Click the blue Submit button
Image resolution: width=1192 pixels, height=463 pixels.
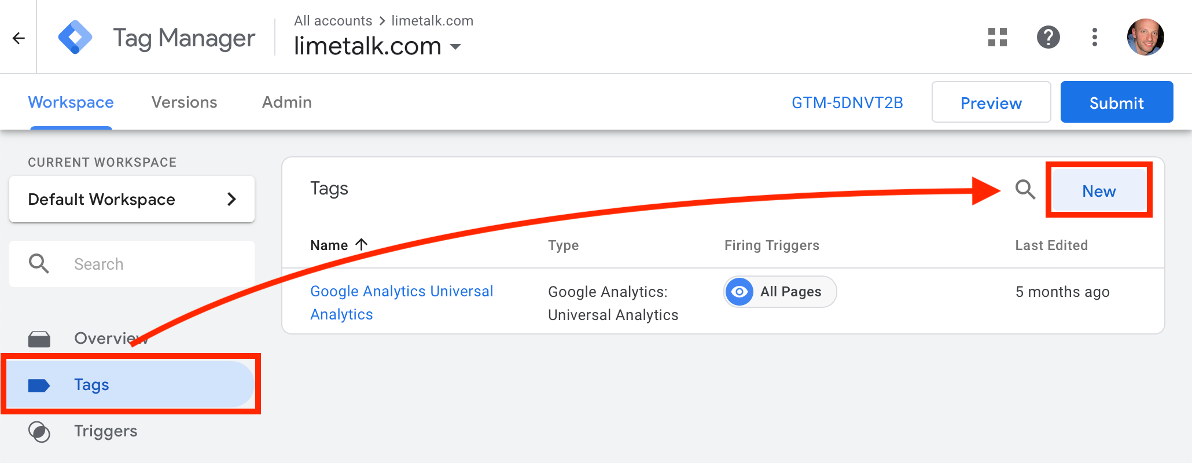coord(1116,102)
